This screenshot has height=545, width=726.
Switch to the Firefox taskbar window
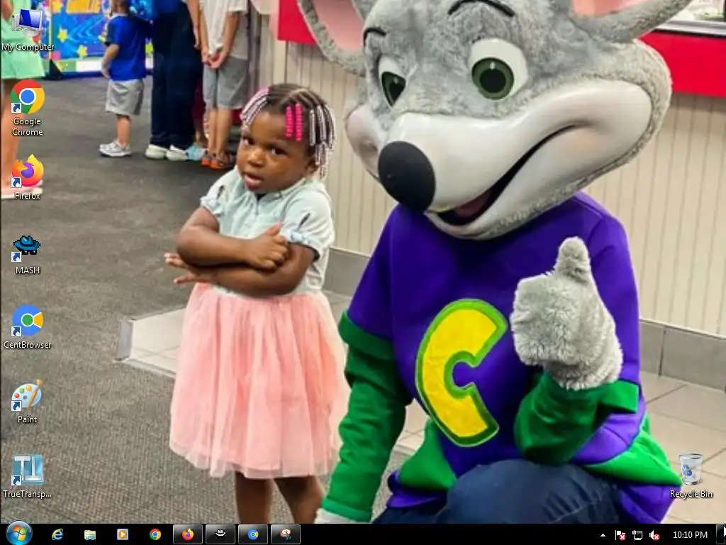187,534
